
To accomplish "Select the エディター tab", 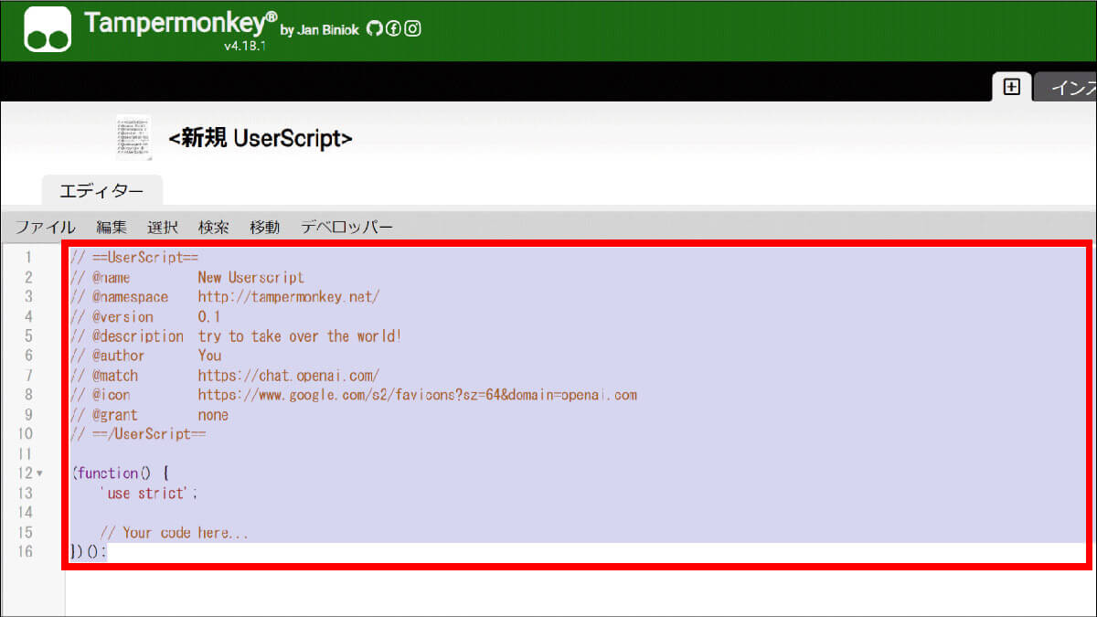I will coord(101,191).
